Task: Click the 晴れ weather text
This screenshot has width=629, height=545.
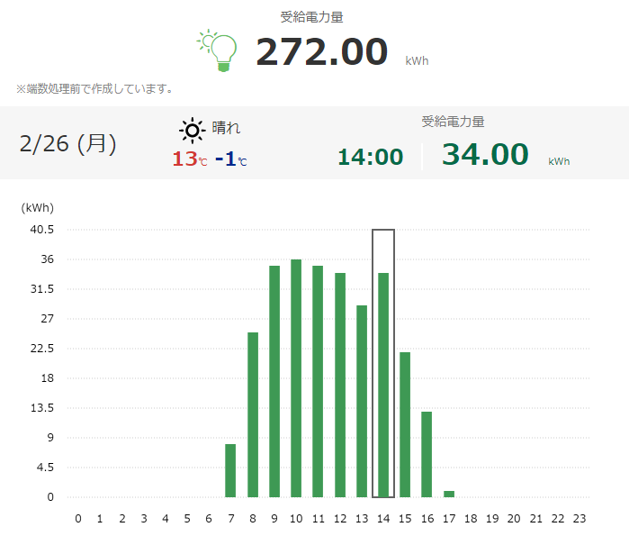Action: click(x=226, y=128)
